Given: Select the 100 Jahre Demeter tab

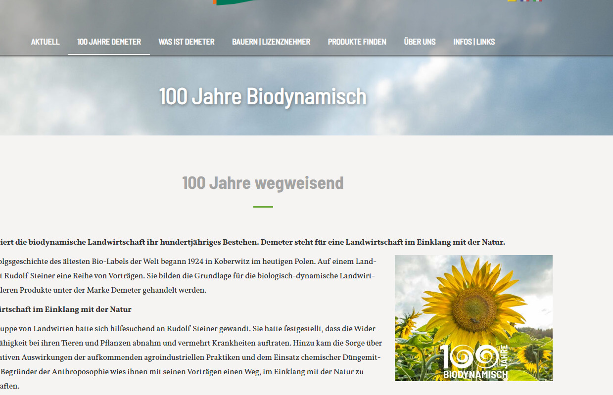Looking at the screenshot, I should [x=109, y=42].
